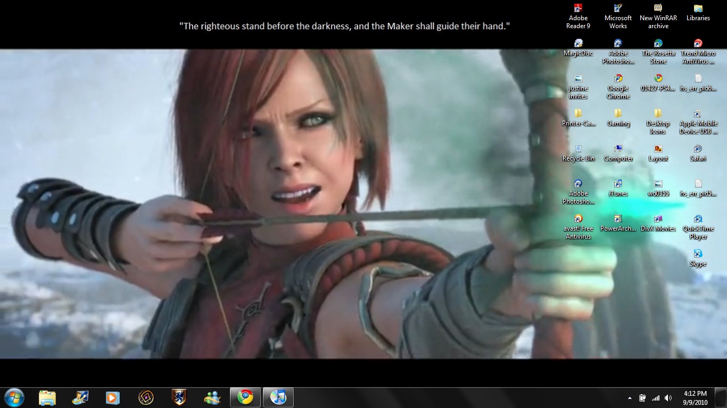Open the Printer-Ca folder on the desktop
Image resolution: width=727 pixels, height=408 pixels.
tap(578, 117)
